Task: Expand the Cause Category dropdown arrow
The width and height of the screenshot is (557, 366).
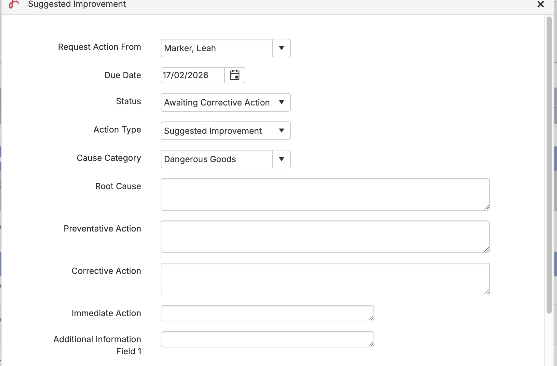Action: pos(281,159)
